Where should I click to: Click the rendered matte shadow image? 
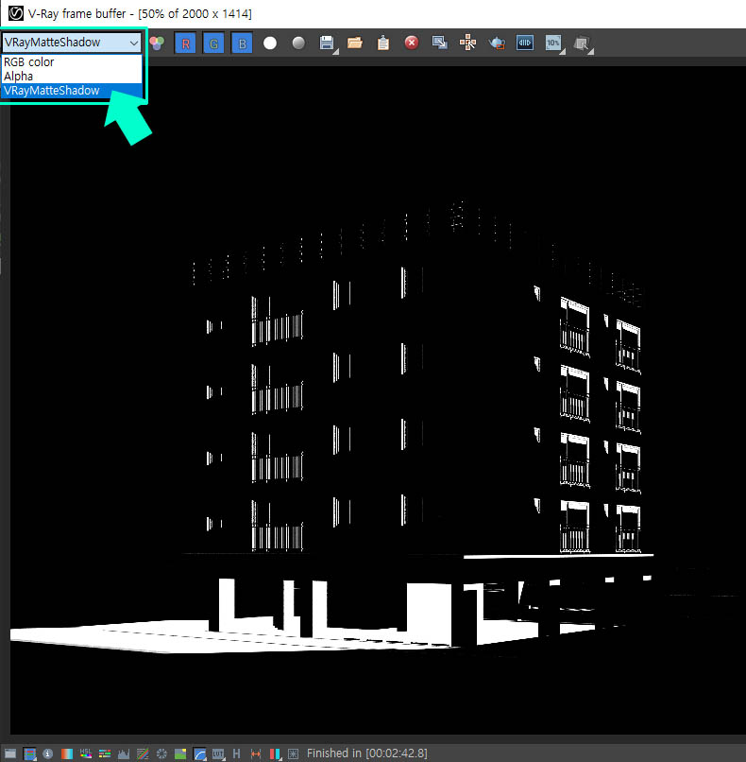(378, 399)
